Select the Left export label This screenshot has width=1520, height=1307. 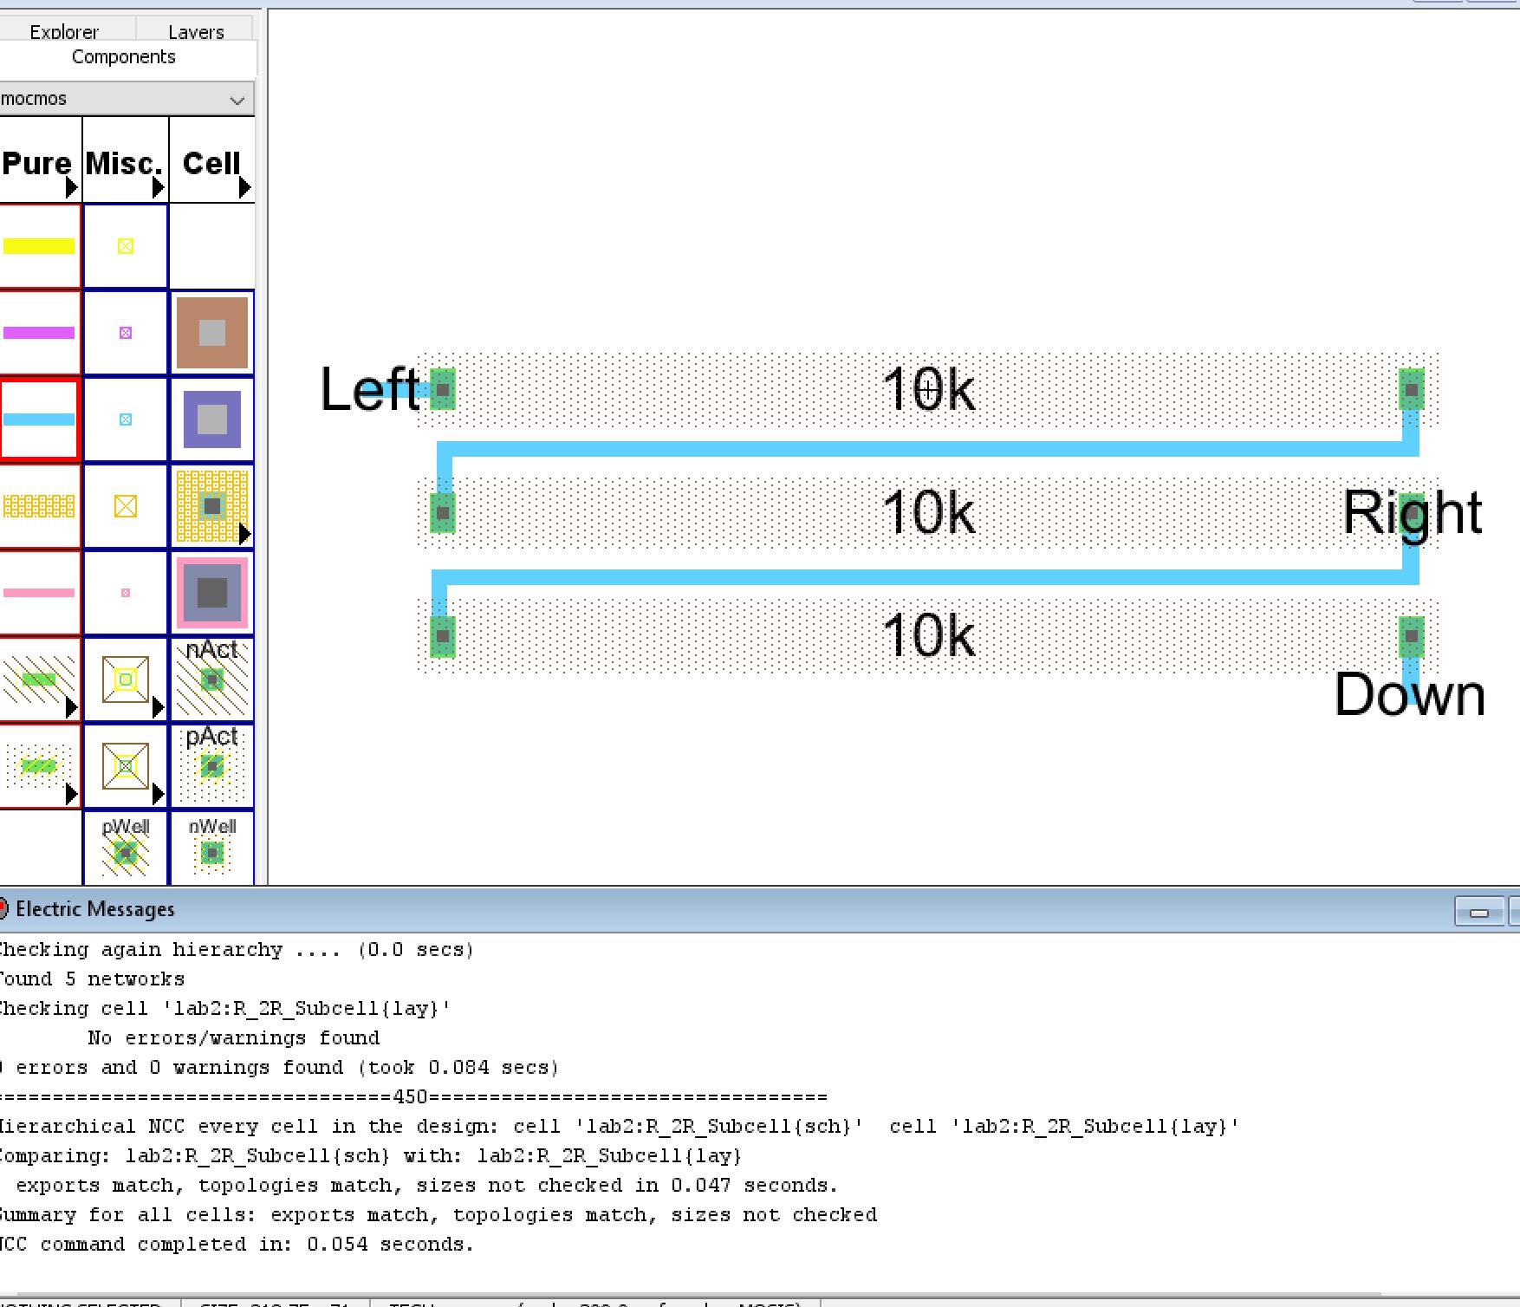370,389
